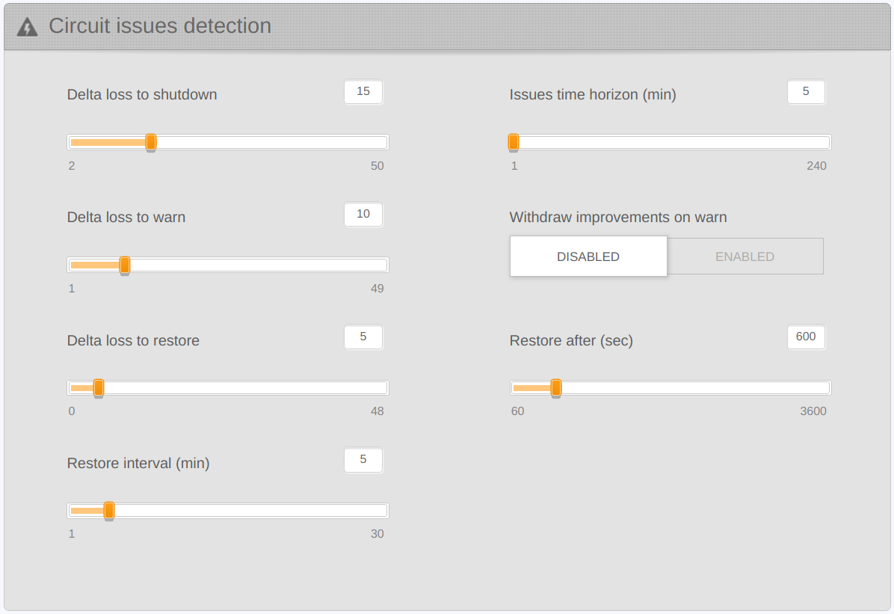The image size is (894, 614).
Task: Click the Delta loss to restore slider handle
Action: (x=99, y=387)
